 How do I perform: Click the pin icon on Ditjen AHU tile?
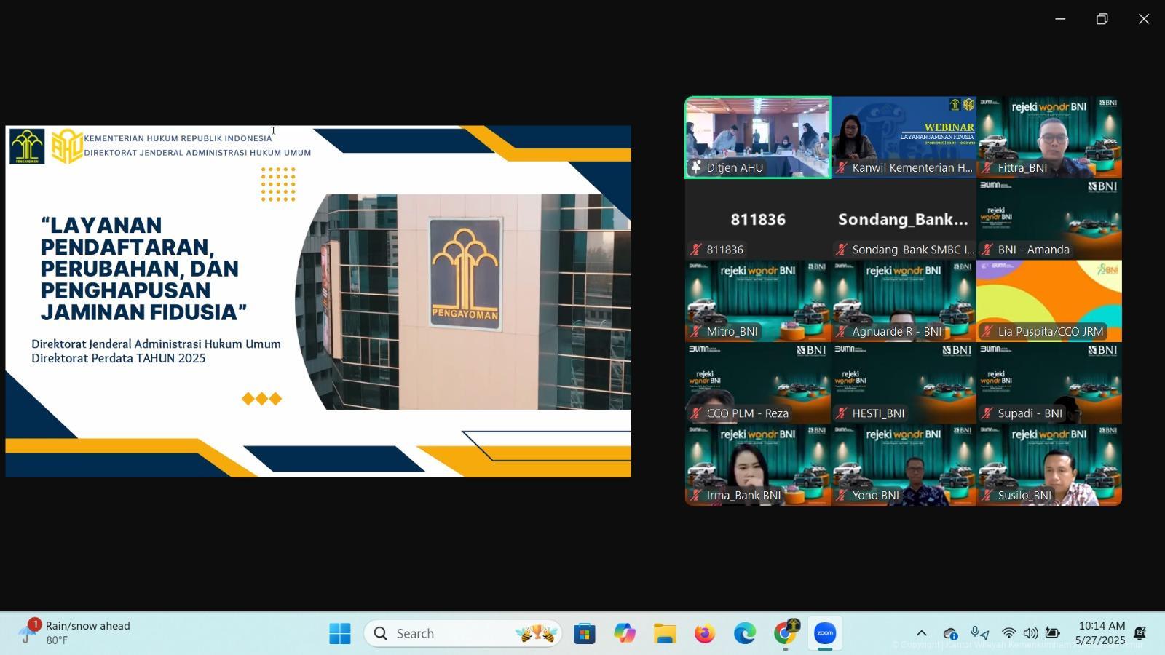point(696,167)
